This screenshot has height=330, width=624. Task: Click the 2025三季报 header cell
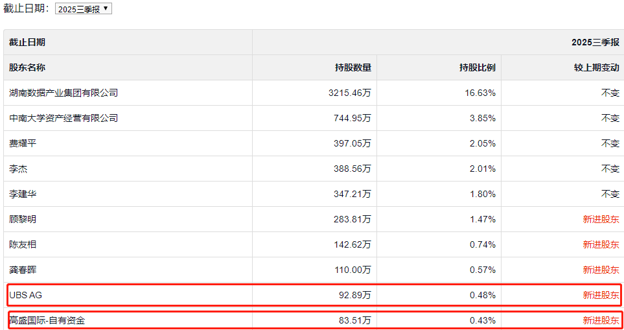click(x=595, y=42)
